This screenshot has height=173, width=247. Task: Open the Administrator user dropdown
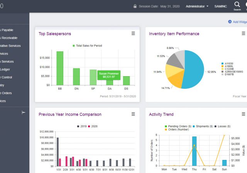pyautogui.click(x=197, y=6)
